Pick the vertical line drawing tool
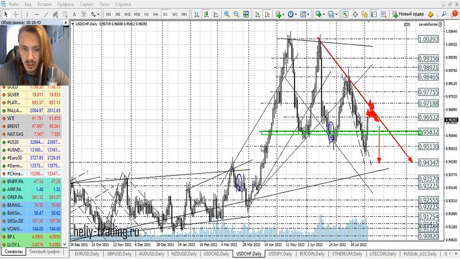This screenshot has height=259, width=460. 27,14
